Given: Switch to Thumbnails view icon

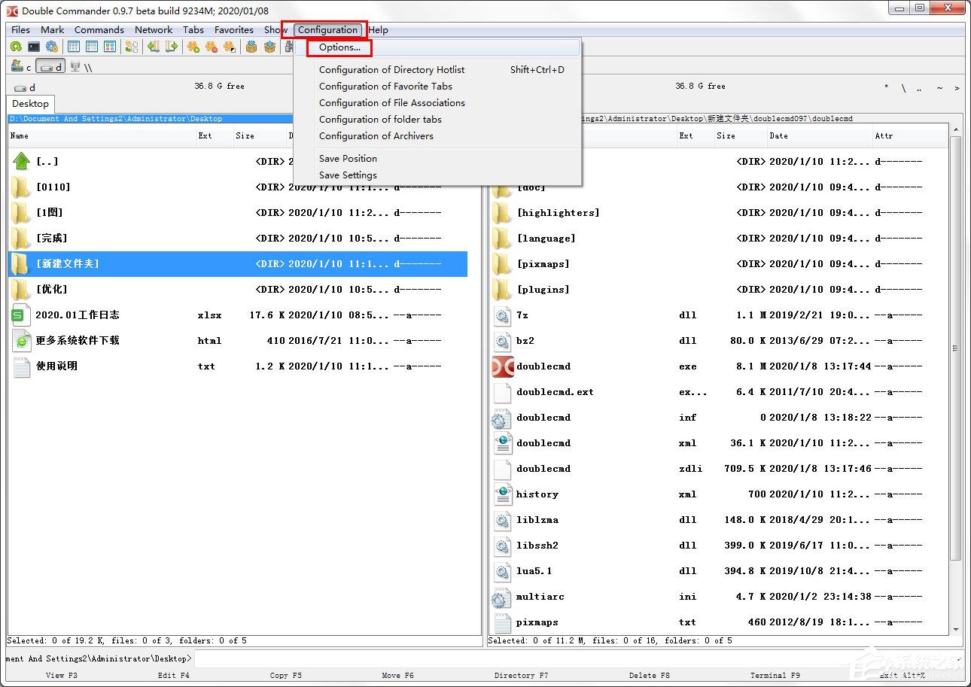Looking at the screenshot, I should 110,47.
